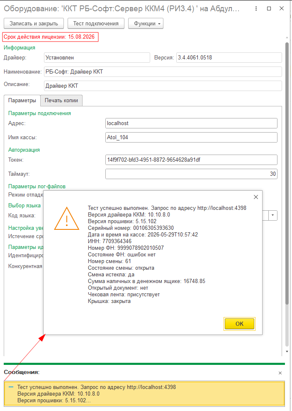
Task: Click the 'Адрес' field with localhost
Action: (191, 123)
